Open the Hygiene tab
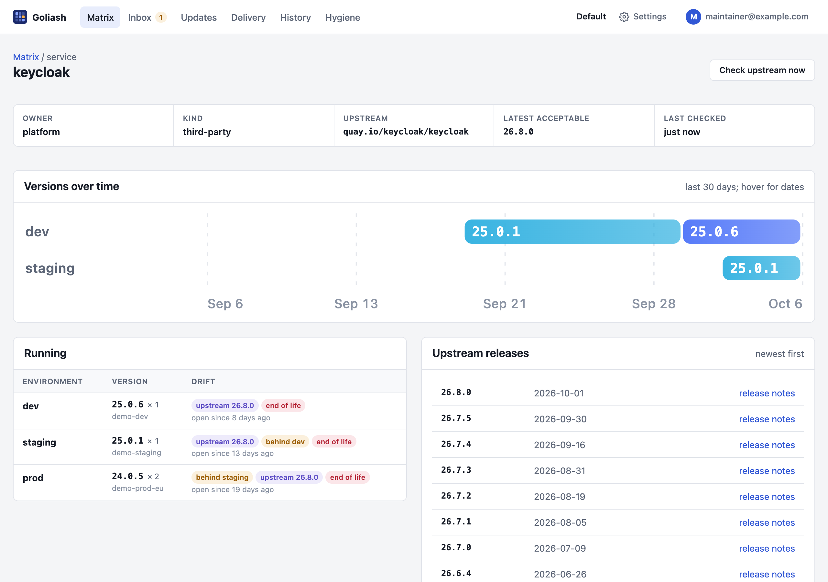Image resolution: width=828 pixels, height=582 pixels. coord(343,17)
